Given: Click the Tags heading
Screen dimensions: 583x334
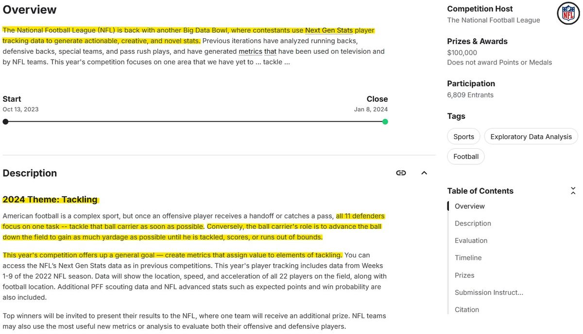Looking at the screenshot, I should click(x=456, y=116).
